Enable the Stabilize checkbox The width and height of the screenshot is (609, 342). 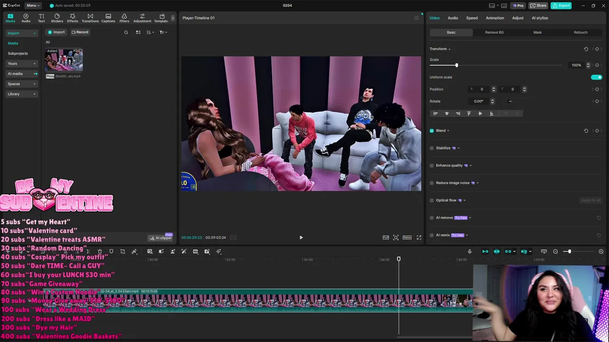[x=432, y=148]
